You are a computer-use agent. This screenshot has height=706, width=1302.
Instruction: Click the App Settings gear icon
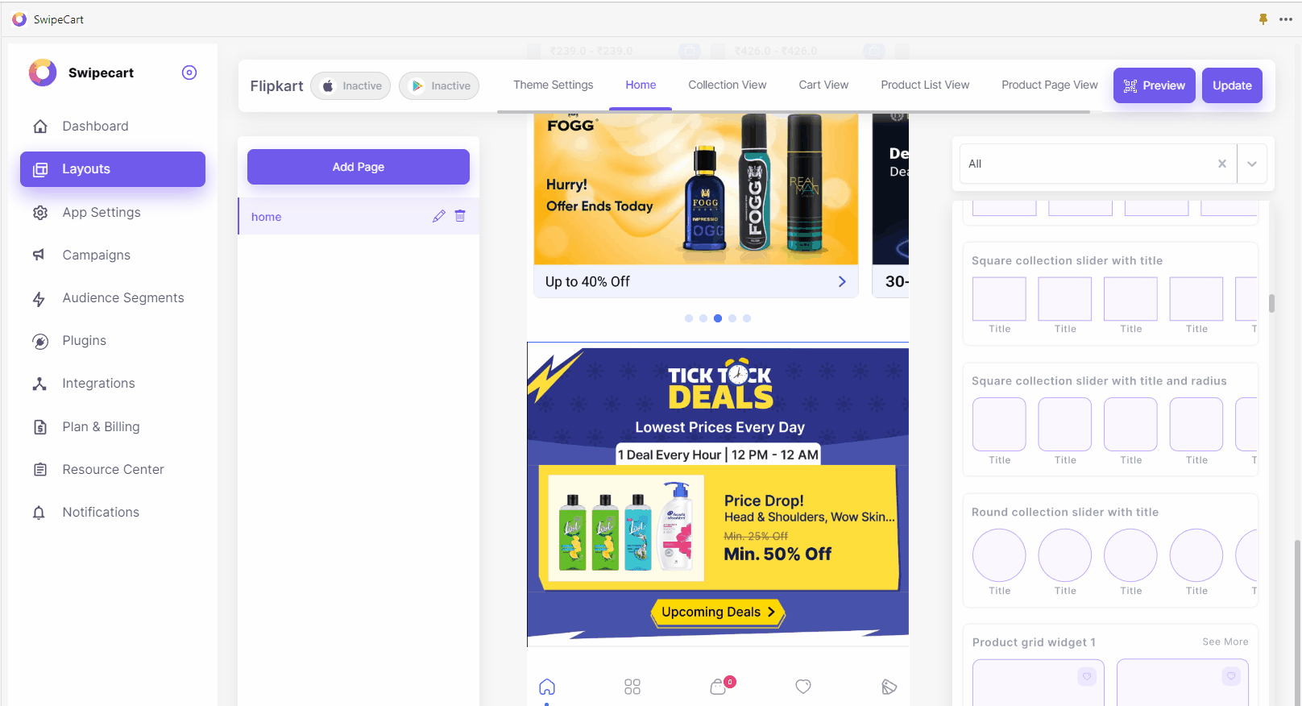pos(40,213)
